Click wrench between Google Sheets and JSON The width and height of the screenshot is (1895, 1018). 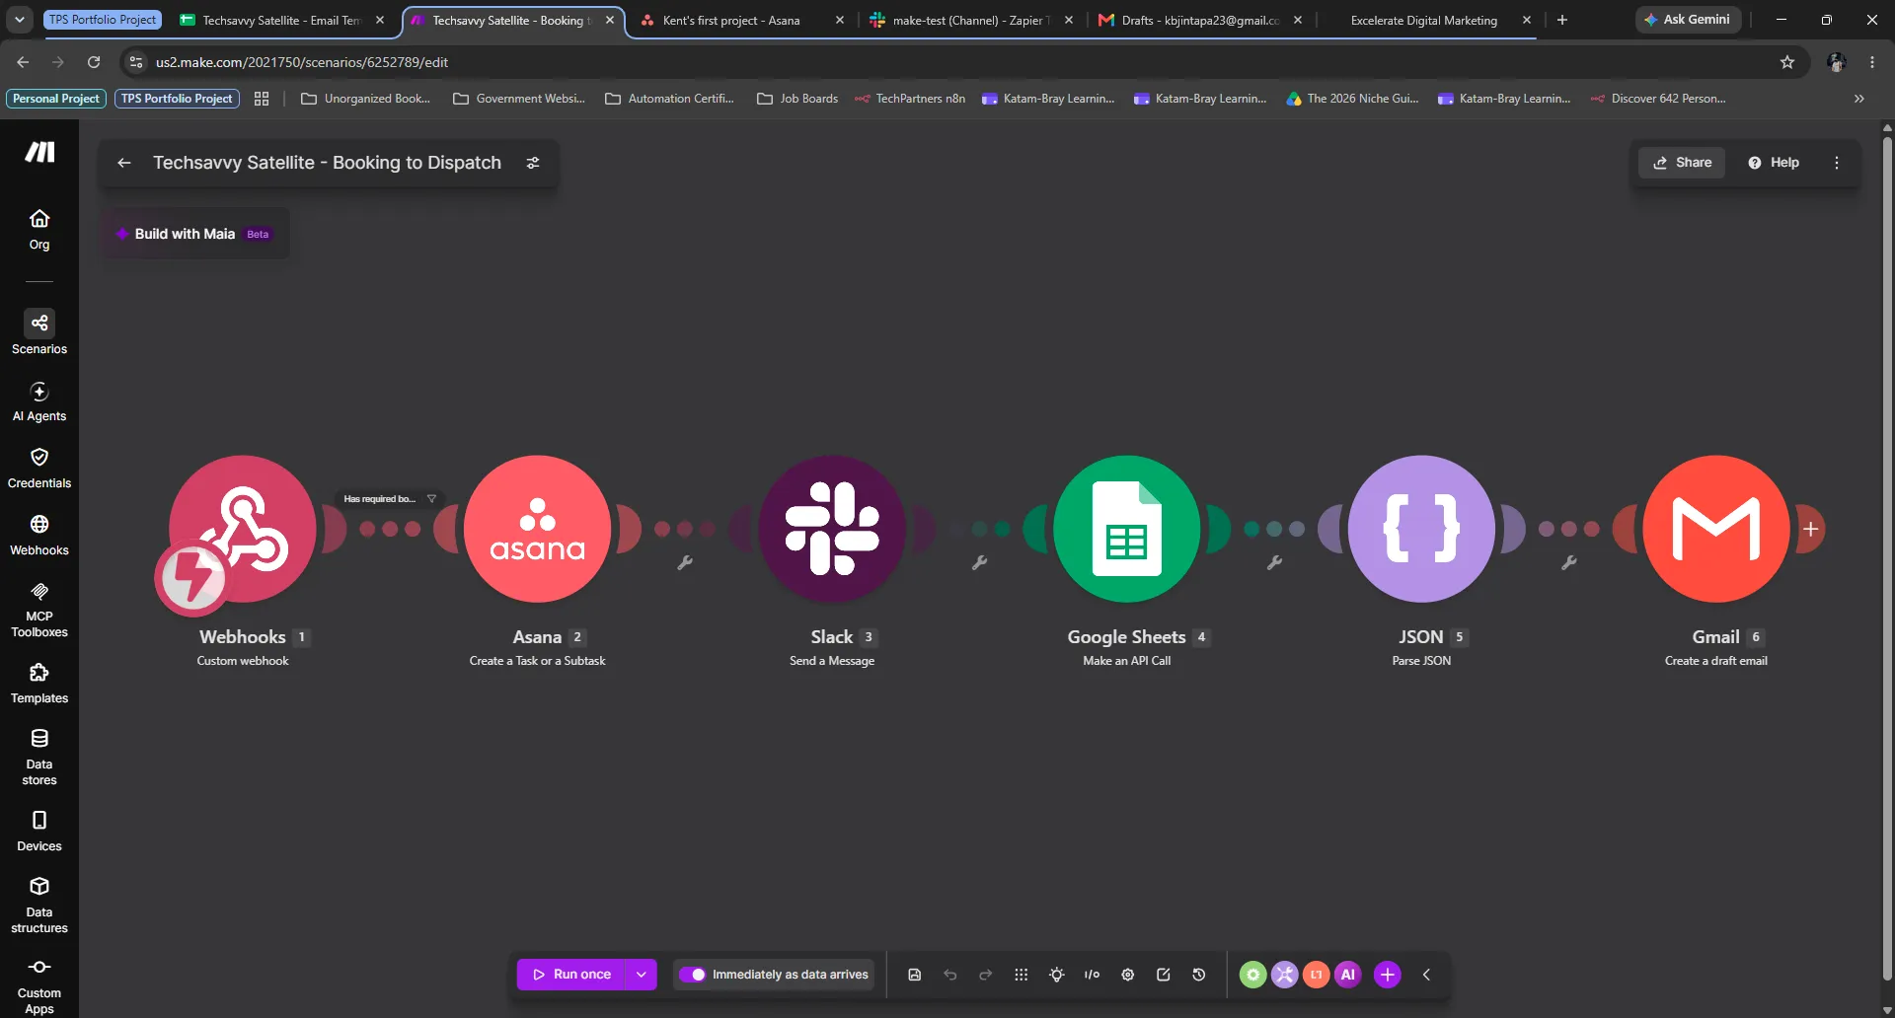point(1274,562)
